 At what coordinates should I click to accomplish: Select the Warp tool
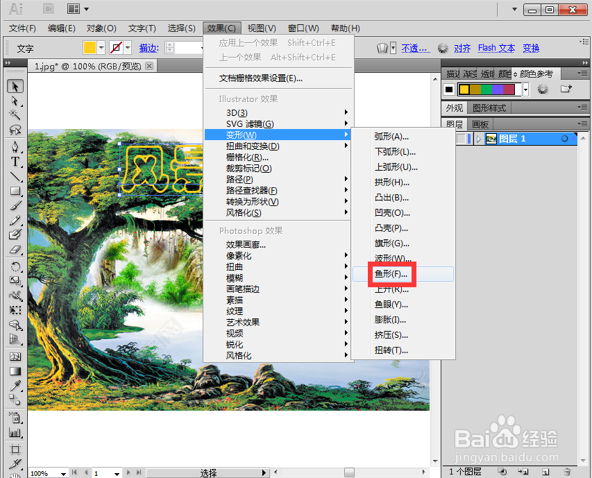pyautogui.click(x=15, y=296)
